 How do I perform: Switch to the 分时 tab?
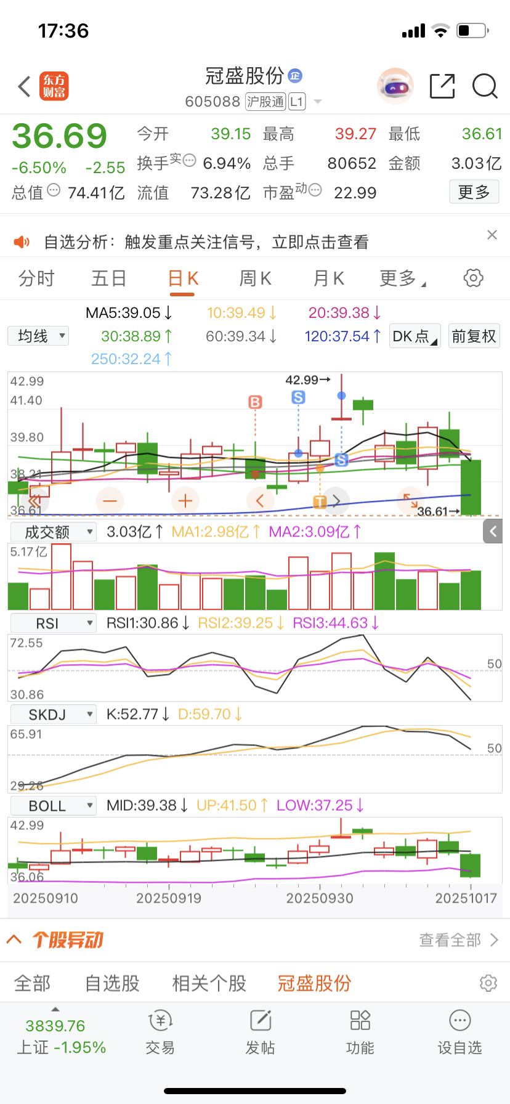(x=36, y=278)
